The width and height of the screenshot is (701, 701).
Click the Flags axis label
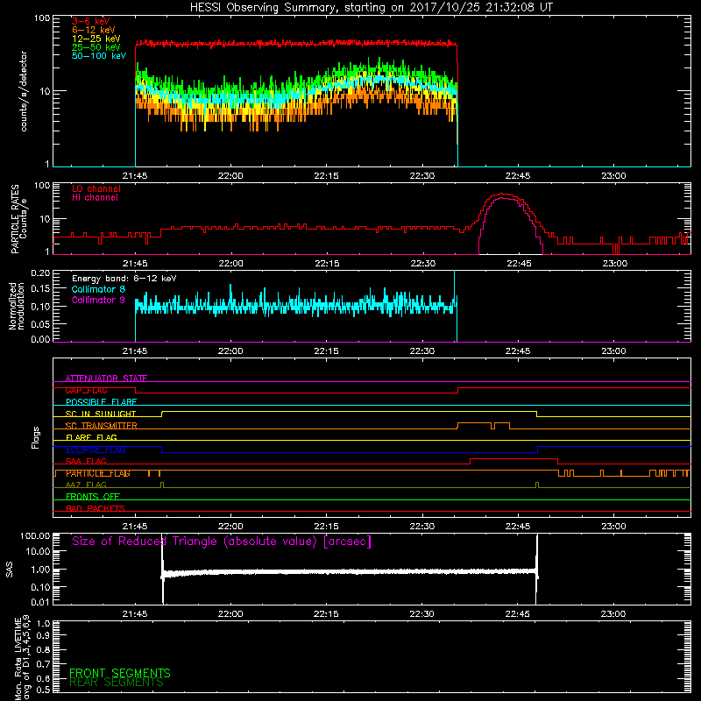click(36, 437)
